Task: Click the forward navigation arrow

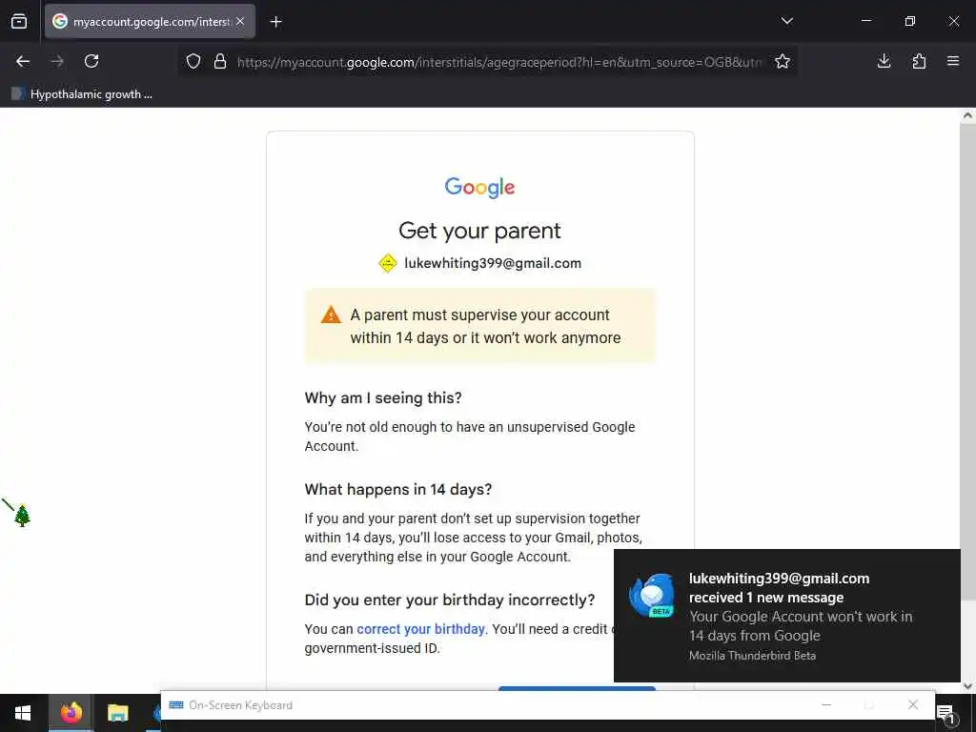Action: click(x=57, y=61)
